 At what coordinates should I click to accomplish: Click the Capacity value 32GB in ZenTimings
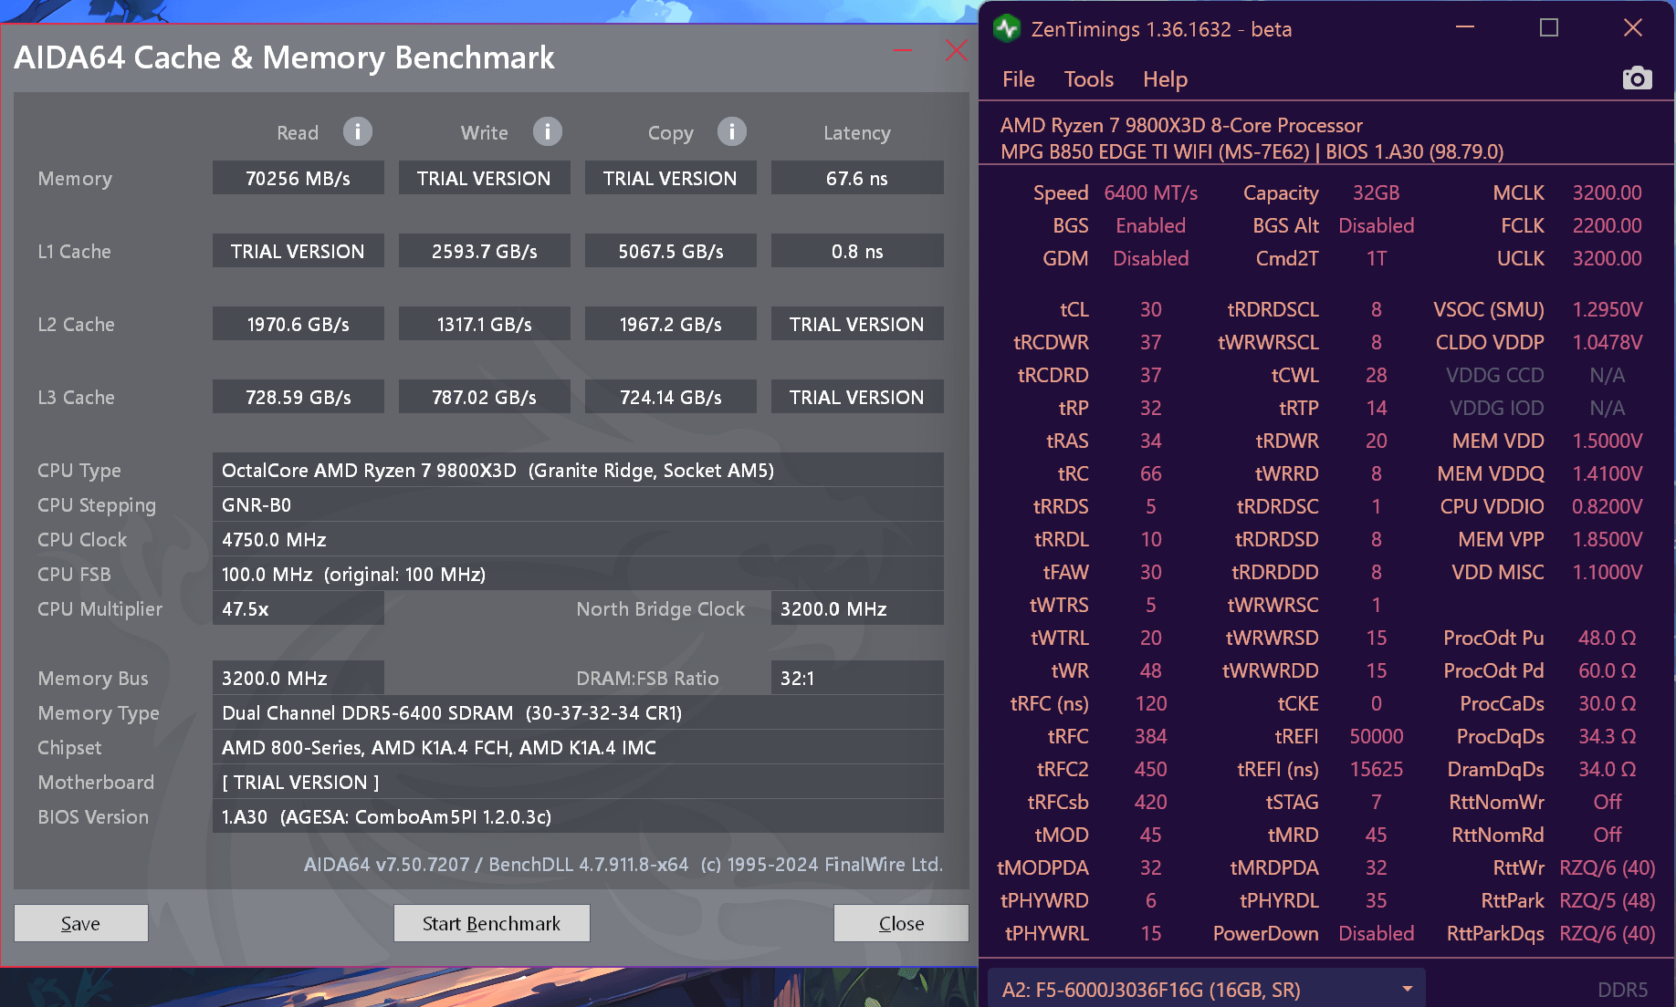pyautogui.click(x=1376, y=192)
